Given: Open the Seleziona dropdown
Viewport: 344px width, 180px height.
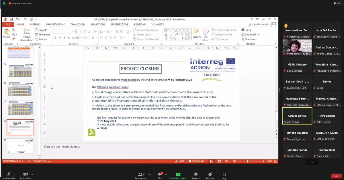Looking at the screenshot, I should (249, 39).
